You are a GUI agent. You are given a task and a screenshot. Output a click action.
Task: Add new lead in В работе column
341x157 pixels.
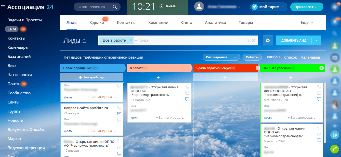pyautogui.click(x=158, y=77)
